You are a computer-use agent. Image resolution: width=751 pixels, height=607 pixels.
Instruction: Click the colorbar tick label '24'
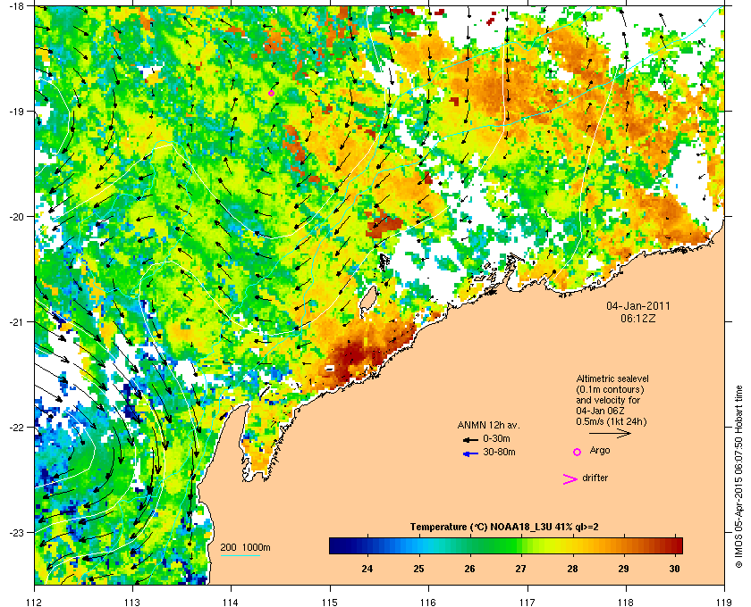(367, 569)
